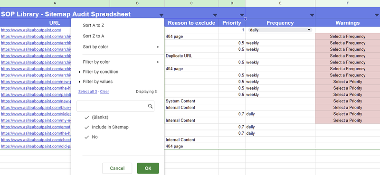The width and height of the screenshot is (380, 175).
Task: Choose Sort Z to A
Action: (94, 36)
